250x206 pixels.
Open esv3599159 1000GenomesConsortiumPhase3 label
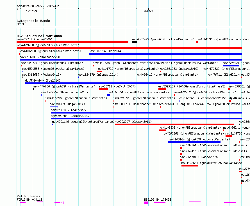[x=192, y=86]
